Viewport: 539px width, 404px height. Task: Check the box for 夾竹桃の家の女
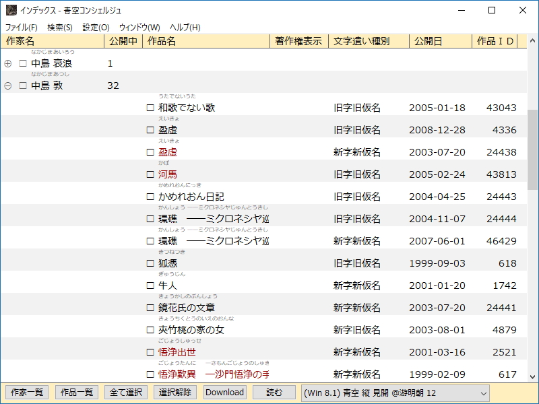coord(150,330)
